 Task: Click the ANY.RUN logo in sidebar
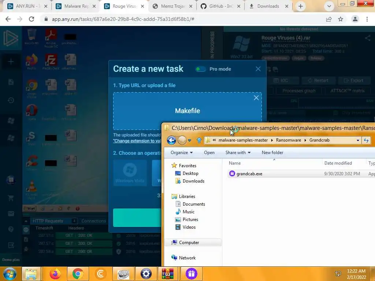click(11, 38)
